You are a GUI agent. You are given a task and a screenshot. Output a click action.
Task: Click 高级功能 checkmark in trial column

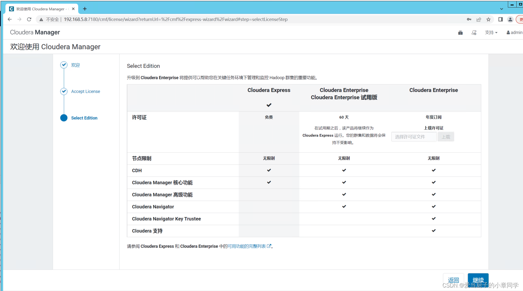pyautogui.click(x=344, y=194)
